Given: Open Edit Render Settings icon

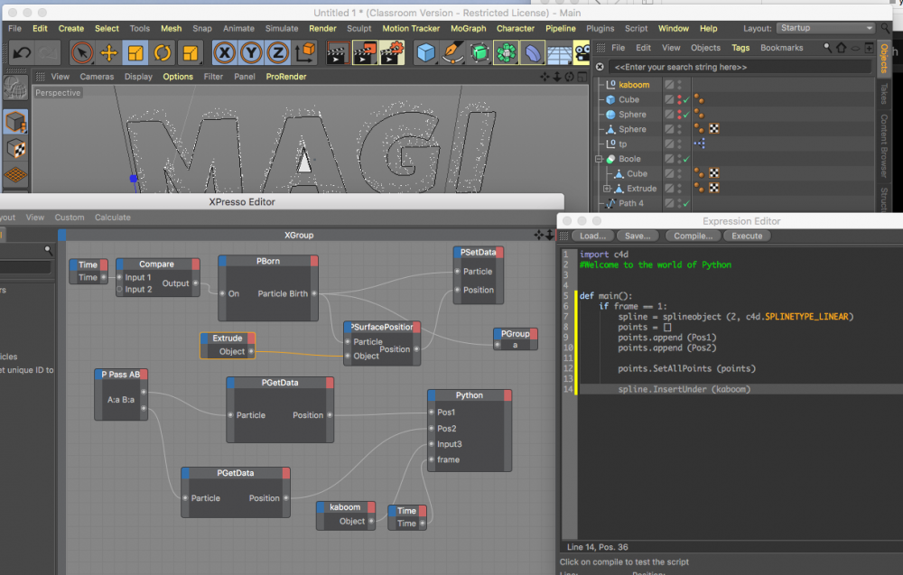Looking at the screenshot, I should [391, 52].
